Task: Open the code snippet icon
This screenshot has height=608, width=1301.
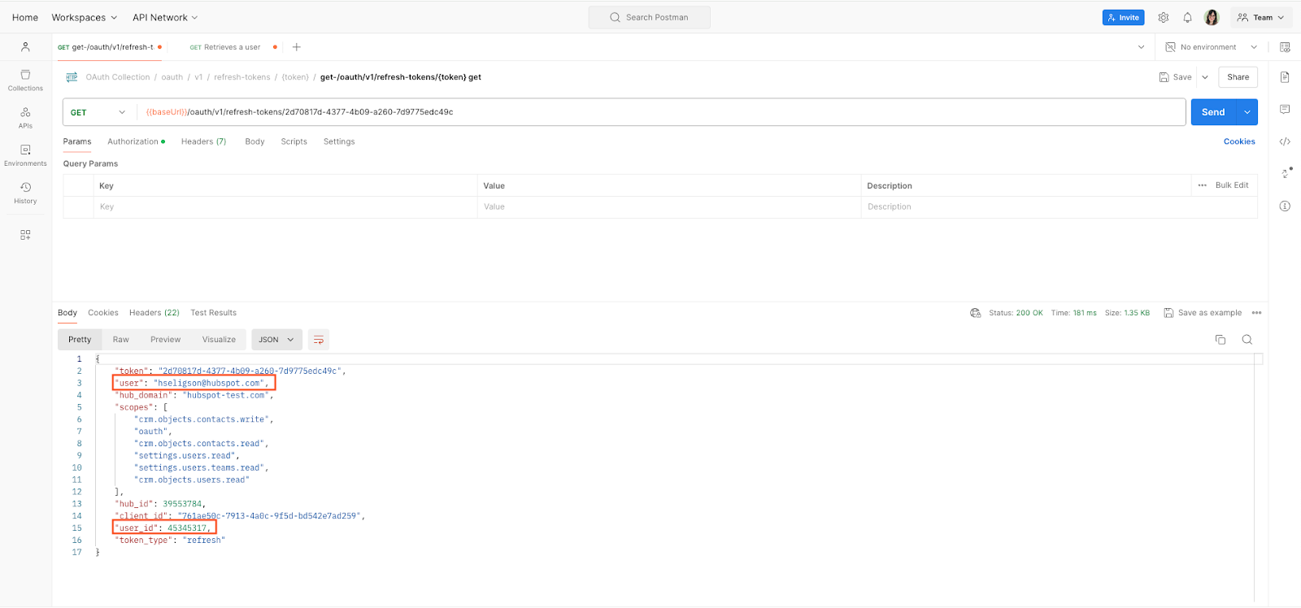Action: [x=1285, y=141]
